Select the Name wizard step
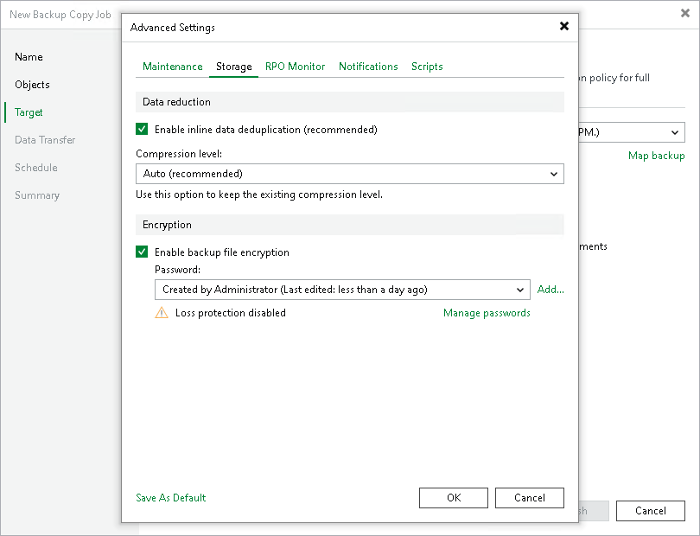This screenshot has height=536, width=700. 29,57
